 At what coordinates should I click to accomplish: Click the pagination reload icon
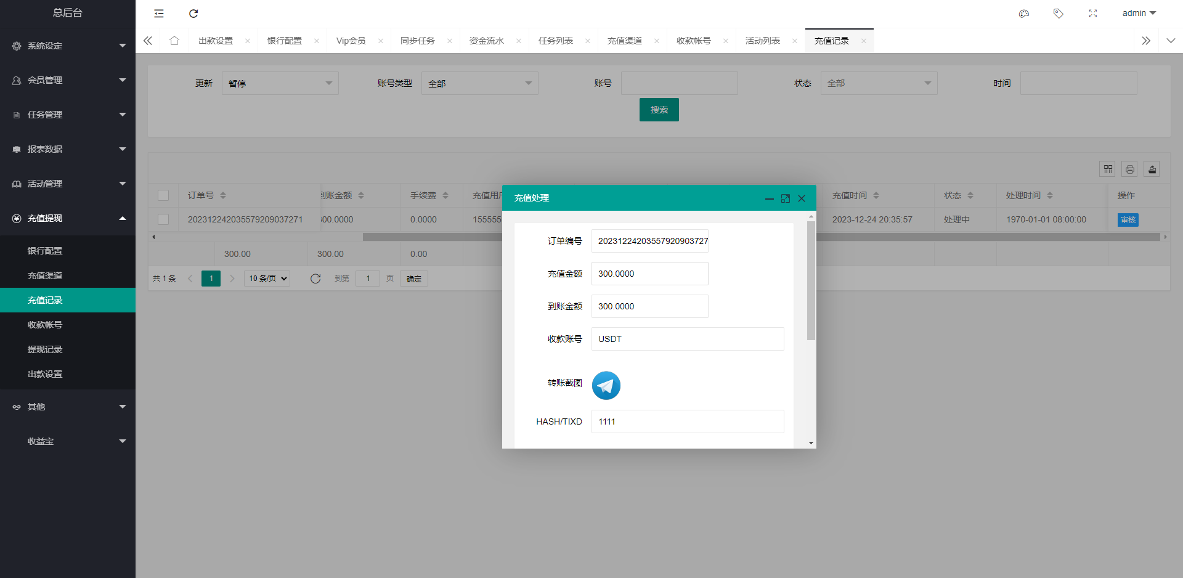pos(315,279)
